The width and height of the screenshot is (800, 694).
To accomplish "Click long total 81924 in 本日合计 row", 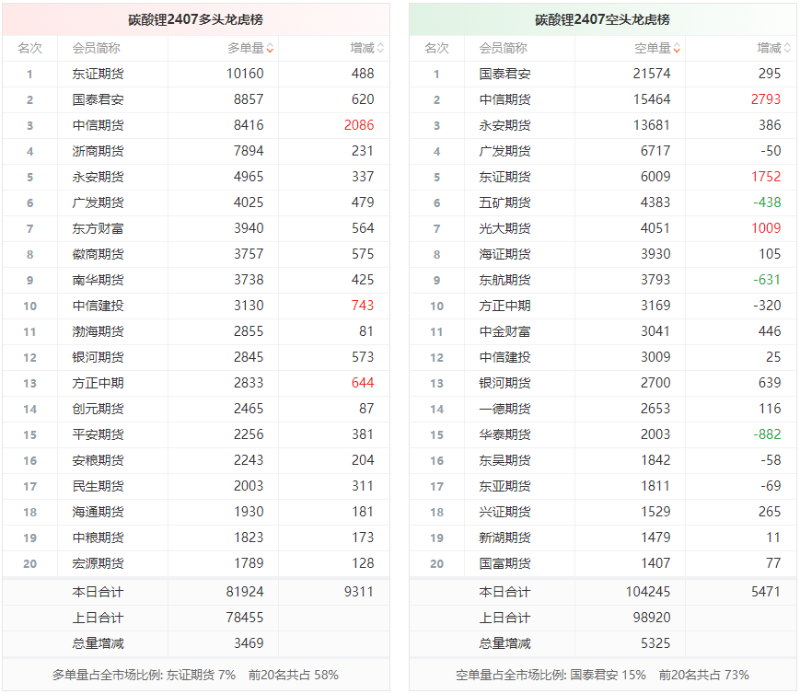I will point(245,592).
